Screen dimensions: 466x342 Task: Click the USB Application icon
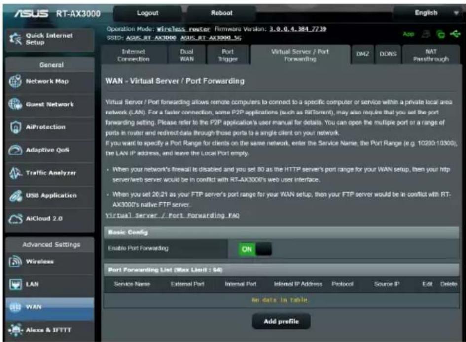click(x=15, y=196)
